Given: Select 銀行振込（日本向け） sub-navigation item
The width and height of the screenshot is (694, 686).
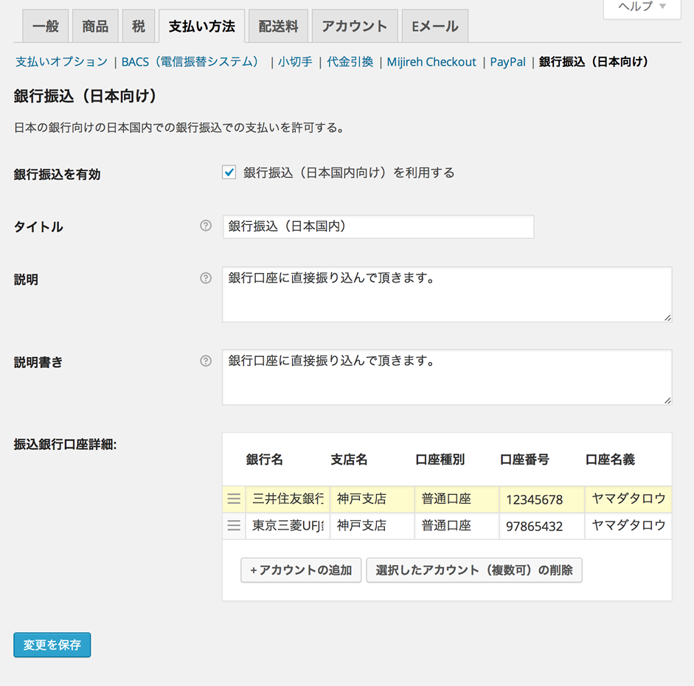Looking at the screenshot, I should pyautogui.click(x=594, y=61).
